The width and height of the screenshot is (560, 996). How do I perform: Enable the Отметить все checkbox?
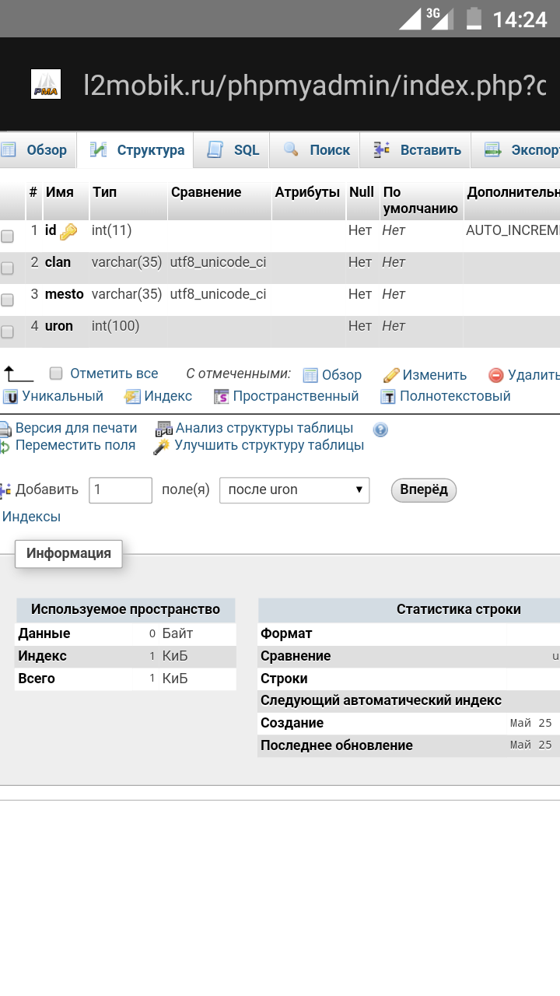[56, 373]
